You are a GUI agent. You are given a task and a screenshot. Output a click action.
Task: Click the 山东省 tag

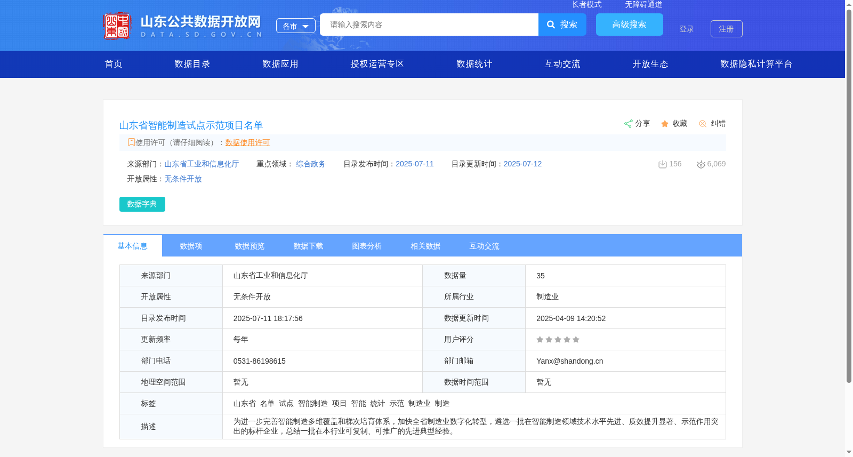(x=245, y=404)
